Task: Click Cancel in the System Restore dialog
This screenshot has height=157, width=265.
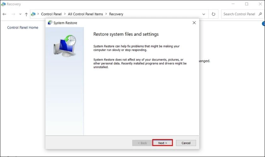Action: point(186,143)
